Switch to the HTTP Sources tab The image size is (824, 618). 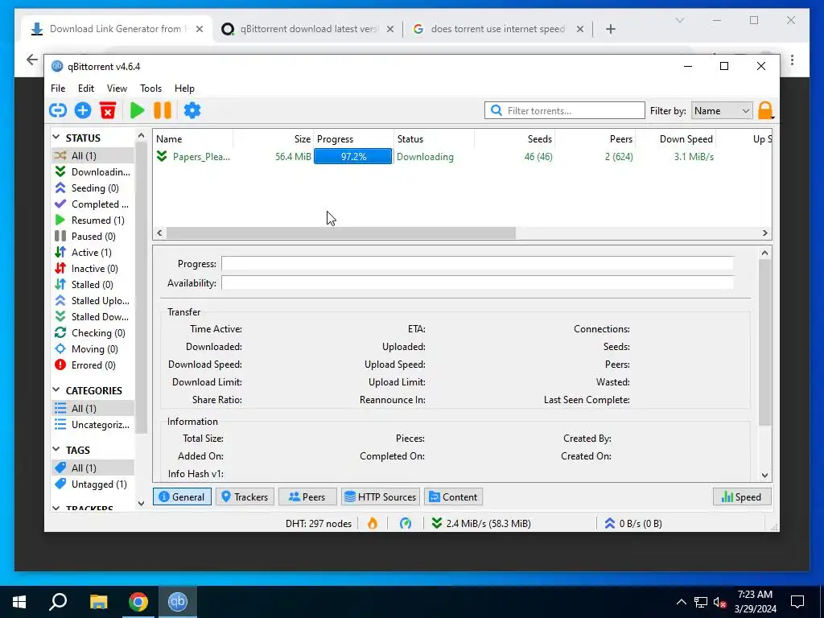381,496
